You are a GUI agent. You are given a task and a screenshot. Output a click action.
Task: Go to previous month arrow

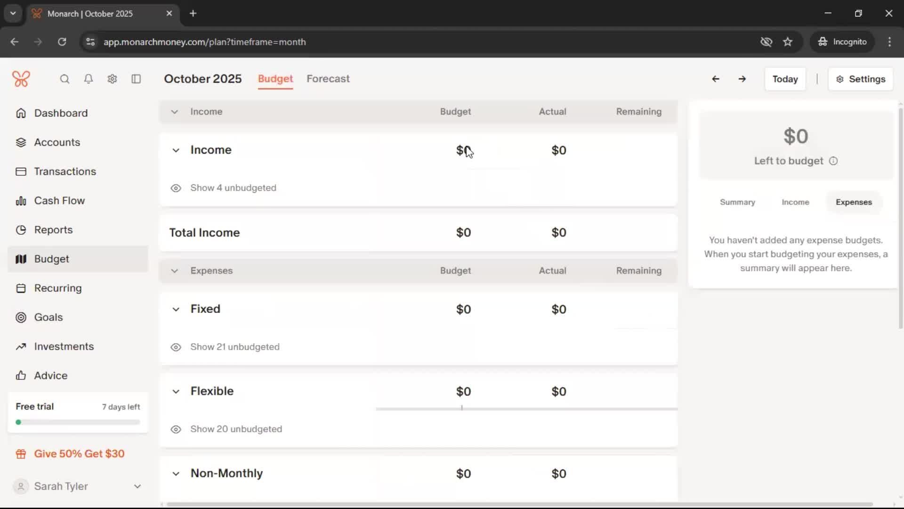point(715,79)
